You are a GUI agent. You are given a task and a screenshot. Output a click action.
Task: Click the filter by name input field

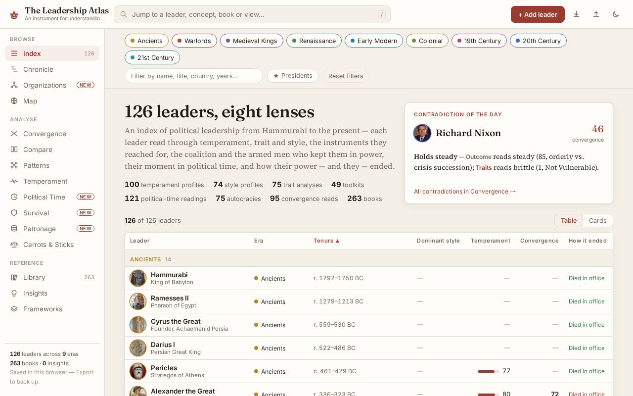[x=194, y=76]
